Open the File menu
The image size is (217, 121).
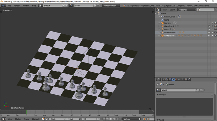tap(9, 6)
